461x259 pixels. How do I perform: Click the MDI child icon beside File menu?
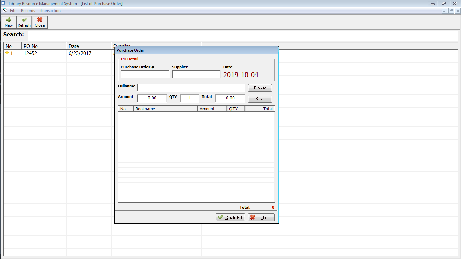5,11
